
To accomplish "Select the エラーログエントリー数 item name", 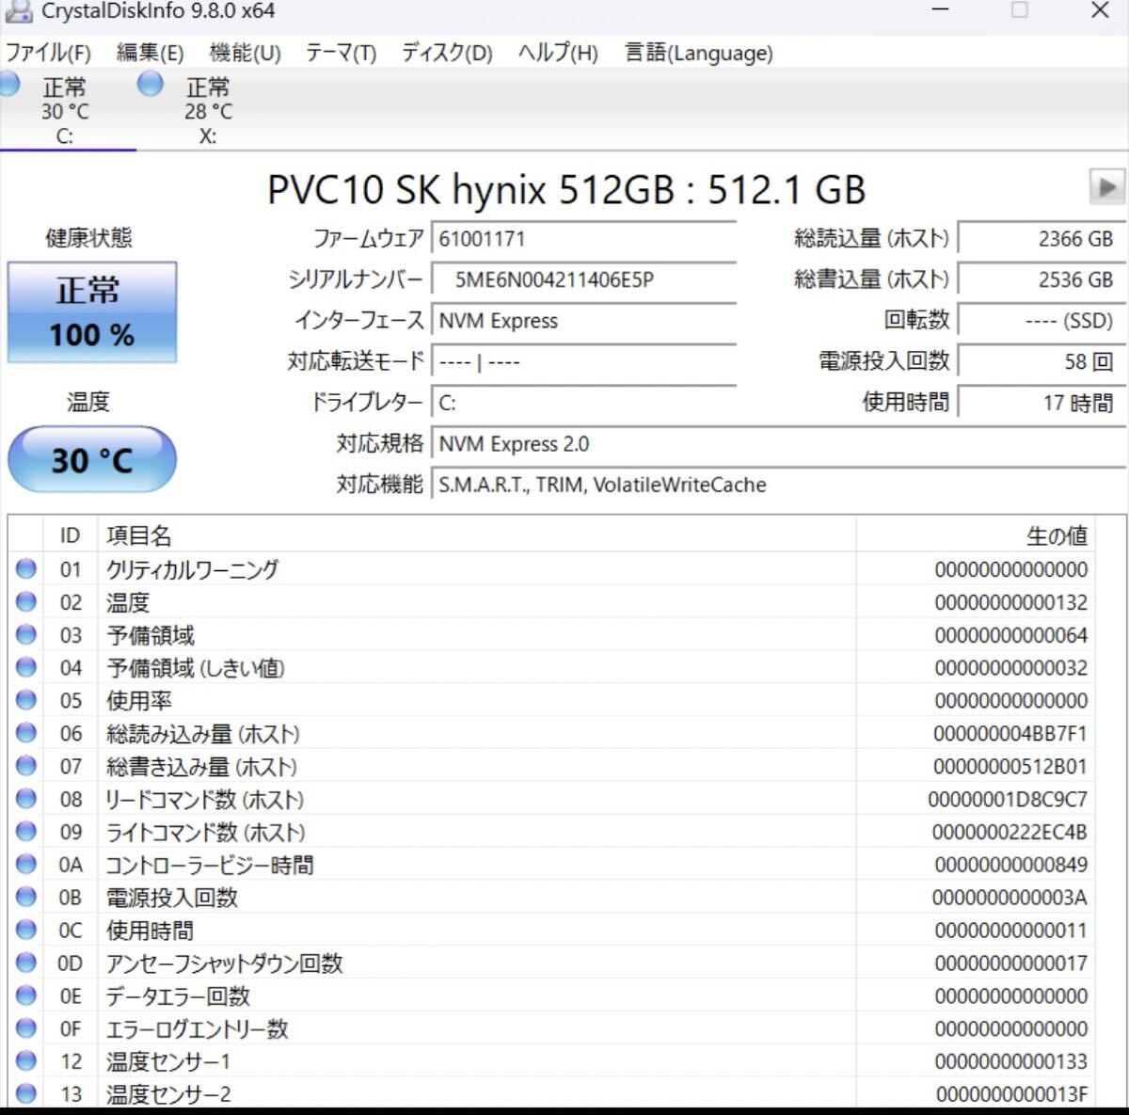I will click(x=197, y=1029).
